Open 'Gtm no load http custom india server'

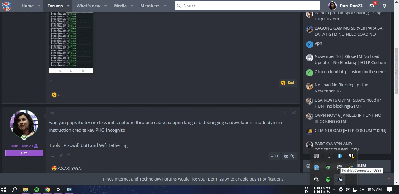click(350, 72)
